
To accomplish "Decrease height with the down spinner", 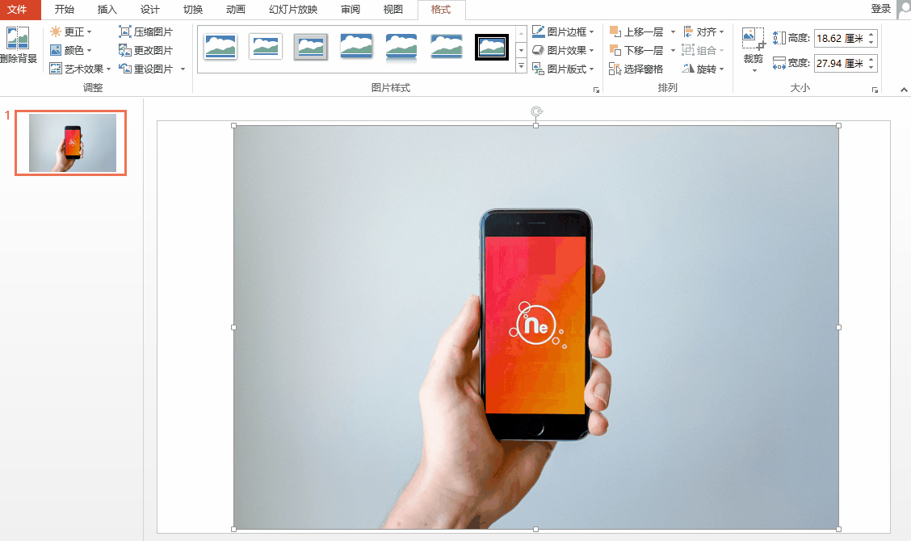I will pyautogui.click(x=871, y=43).
